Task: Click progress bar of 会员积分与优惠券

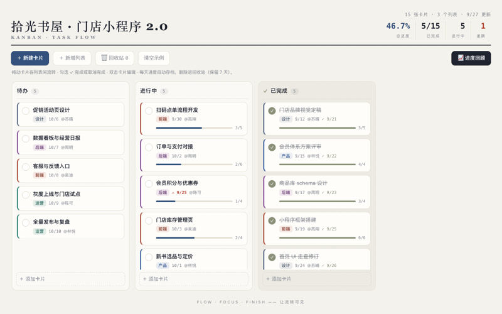Action: pos(194,201)
